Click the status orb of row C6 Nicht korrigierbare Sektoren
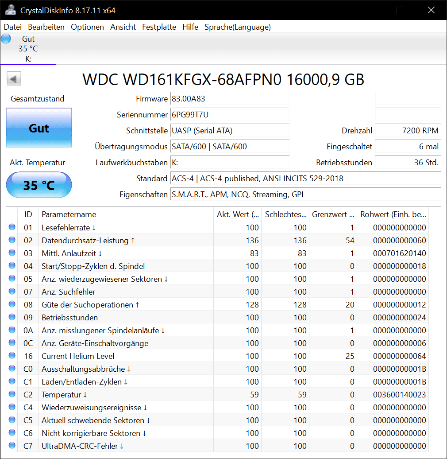This screenshot has height=459, width=447. click(x=12, y=433)
